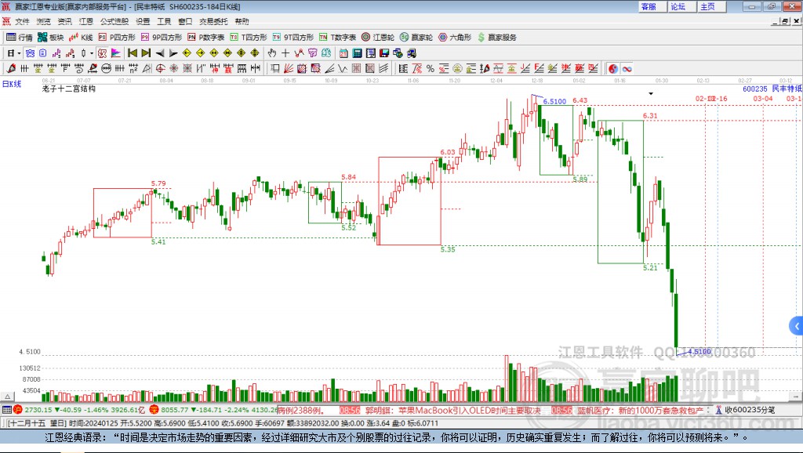The image size is (803, 453).
Task: Step chart left with black left arrow
Action: click(160, 53)
